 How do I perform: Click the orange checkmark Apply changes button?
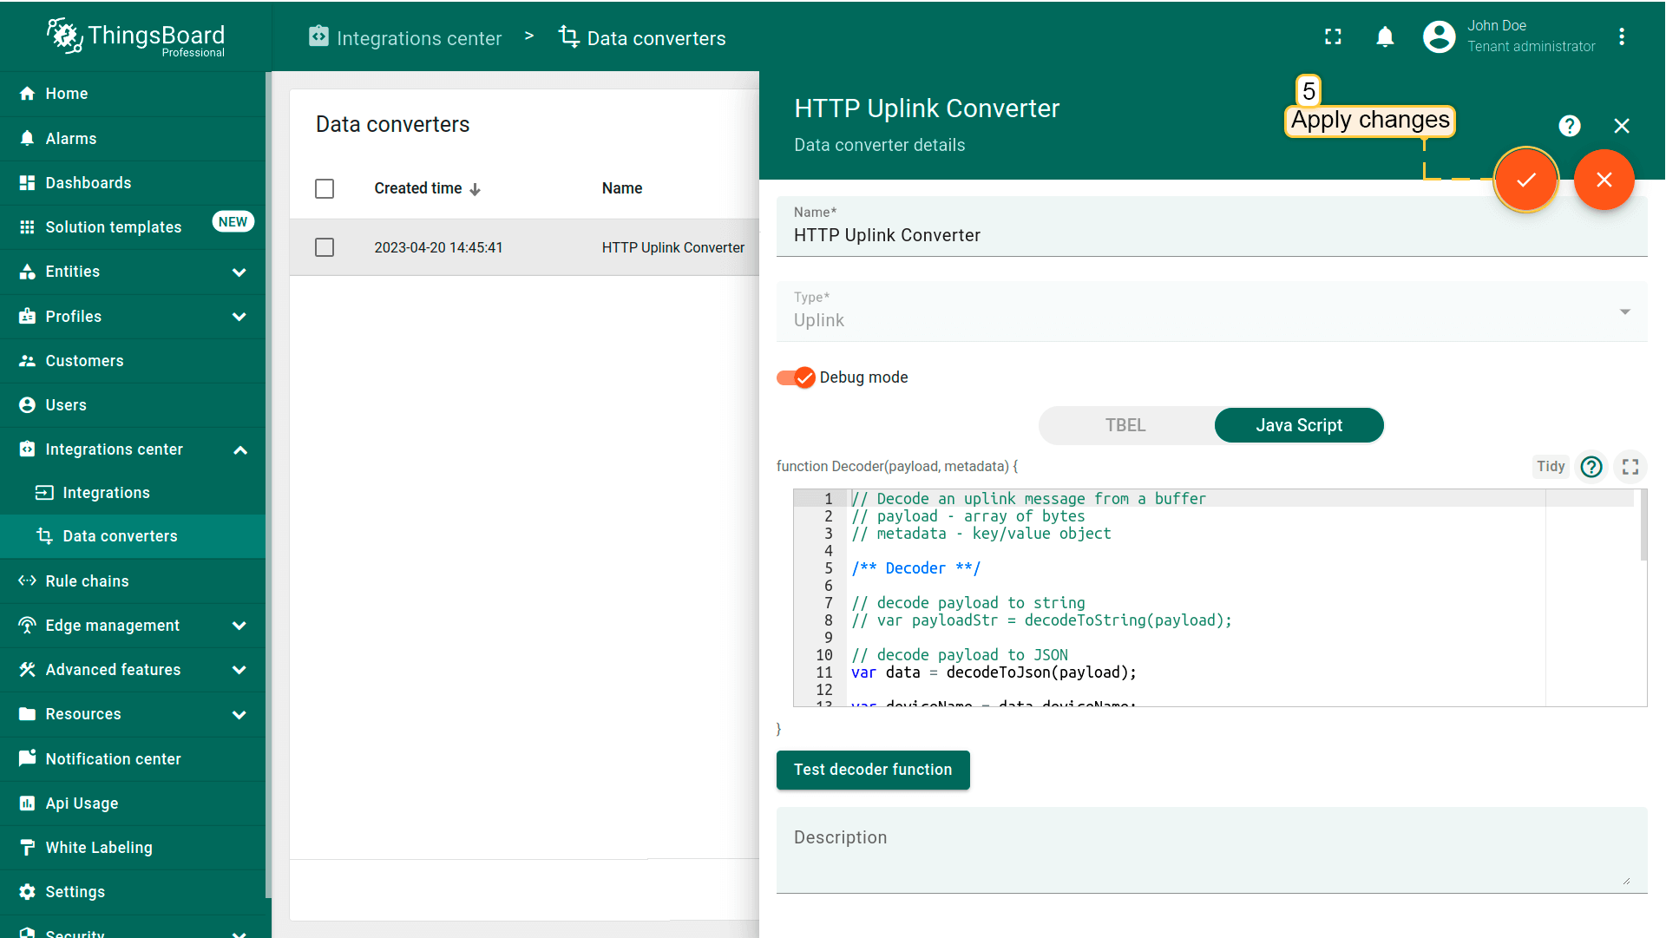tap(1525, 180)
